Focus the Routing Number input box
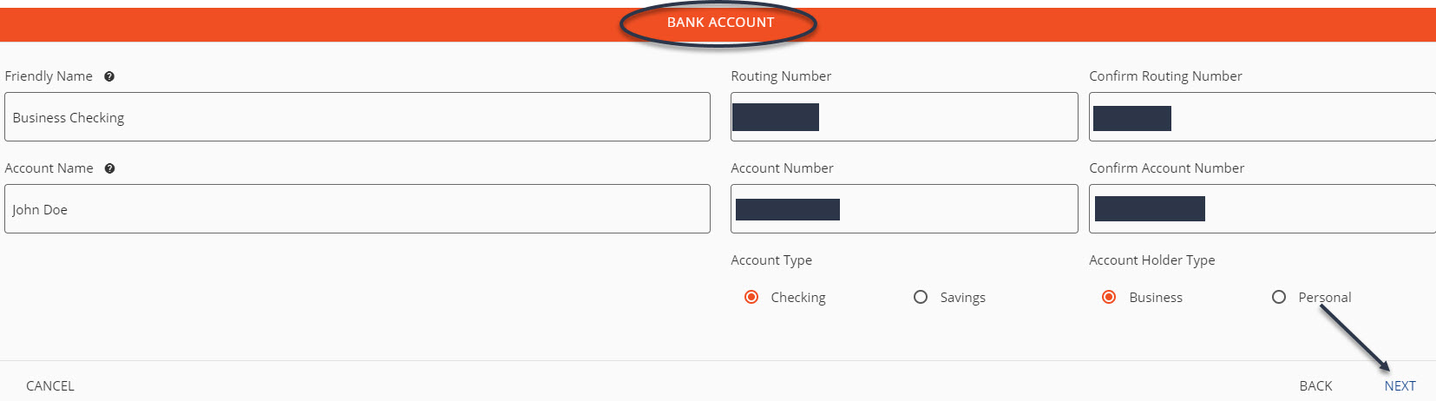 [904, 117]
